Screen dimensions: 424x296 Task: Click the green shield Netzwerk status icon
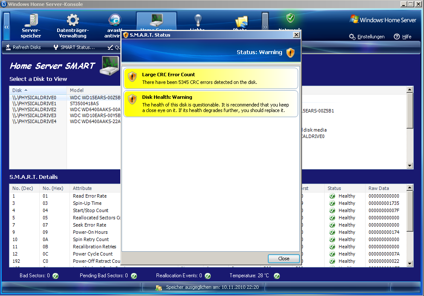click(x=290, y=18)
